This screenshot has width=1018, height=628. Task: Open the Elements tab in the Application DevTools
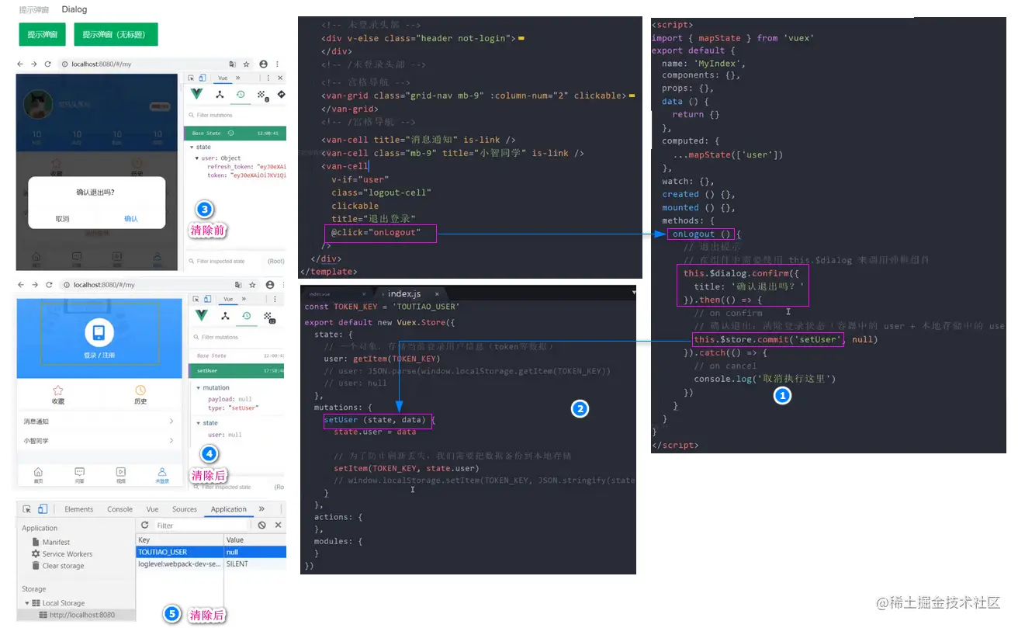[78, 509]
